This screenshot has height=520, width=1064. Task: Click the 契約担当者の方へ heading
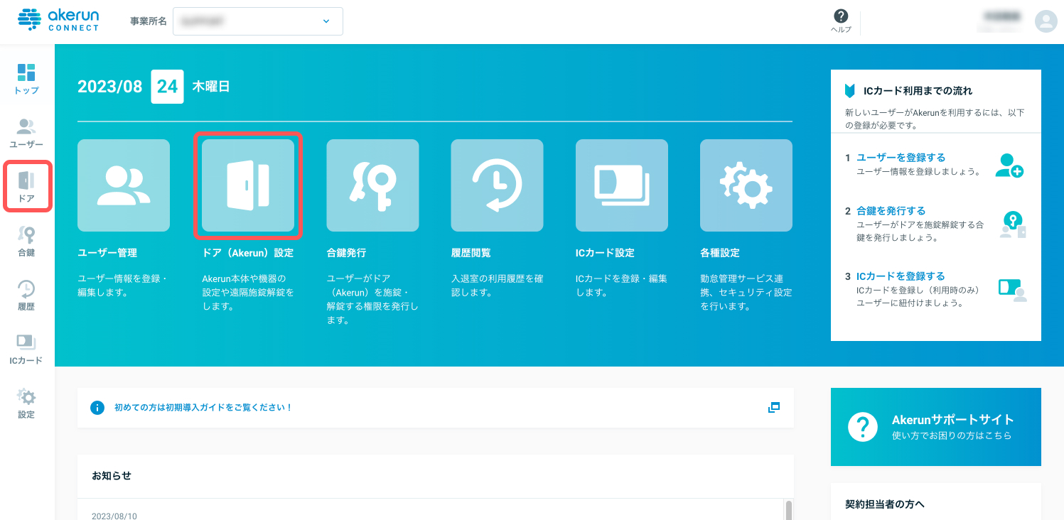[885, 504]
